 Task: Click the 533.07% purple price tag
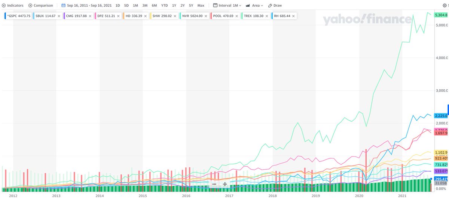(x=441, y=171)
